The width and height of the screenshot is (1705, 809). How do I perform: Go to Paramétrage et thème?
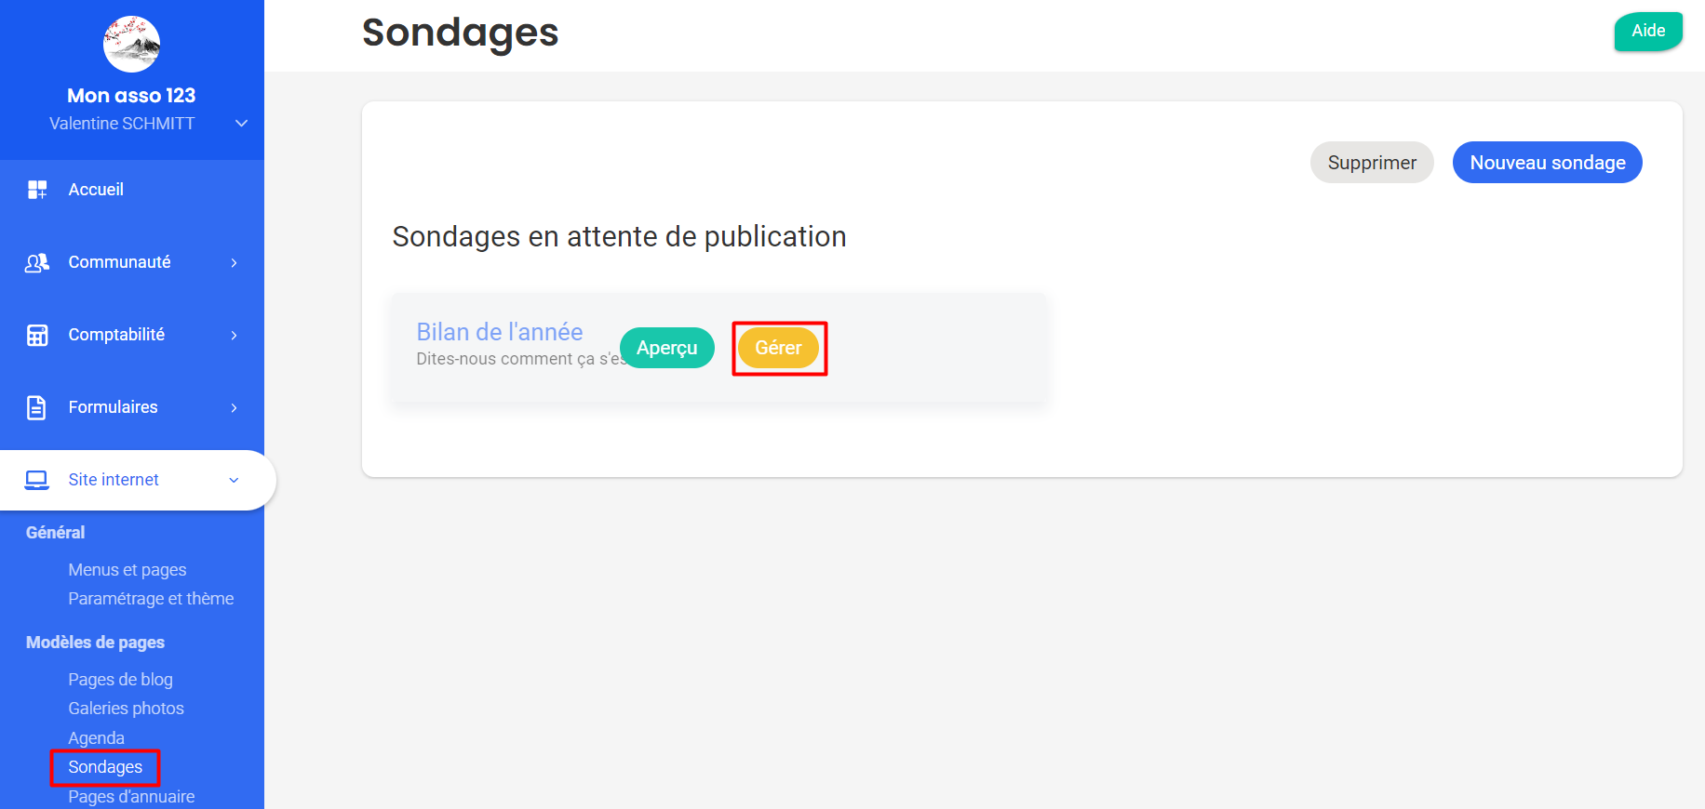click(x=151, y=599)
